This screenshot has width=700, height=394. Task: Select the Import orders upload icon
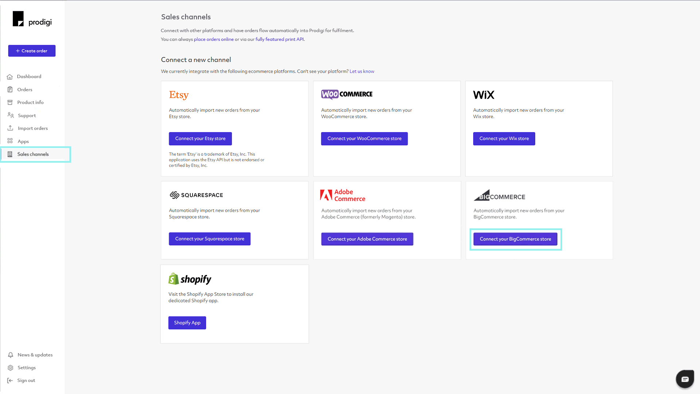point(10,128)
